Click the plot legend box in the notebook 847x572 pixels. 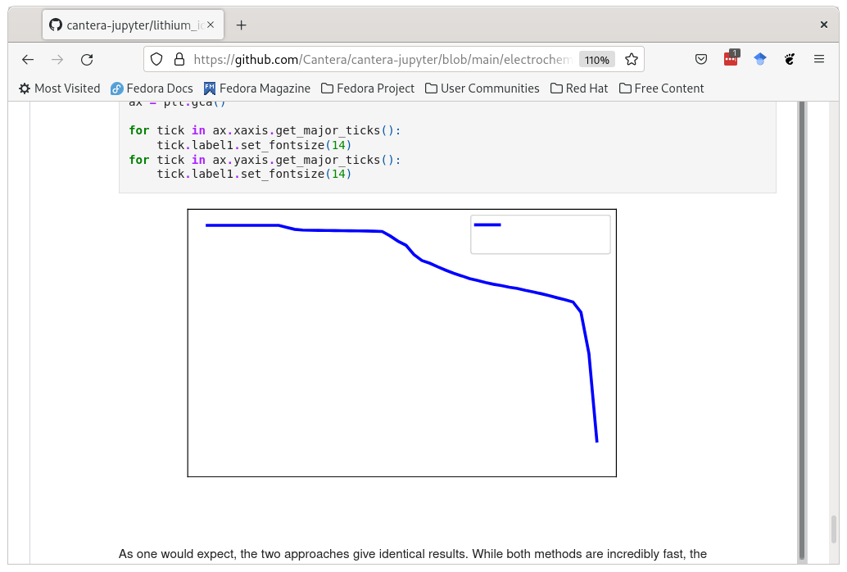(540, 234)
